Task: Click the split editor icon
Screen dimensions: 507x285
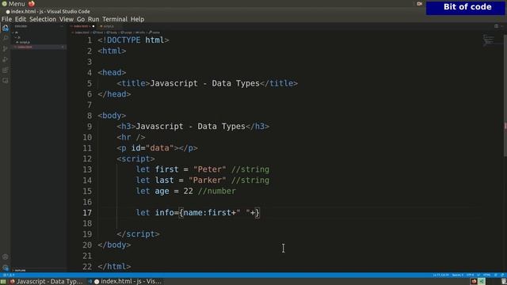Action: (x=496, y=26)
